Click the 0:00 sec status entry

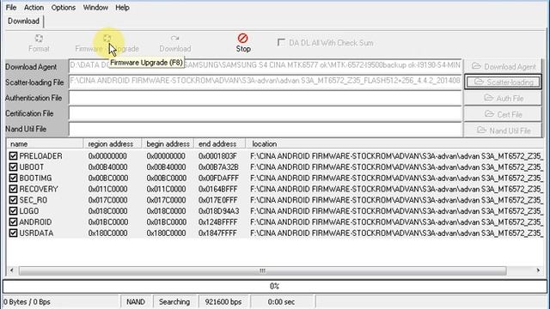281,301
